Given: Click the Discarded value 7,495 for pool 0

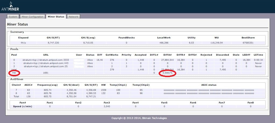Looking at the screenshot, I should [x=222, y=60].
